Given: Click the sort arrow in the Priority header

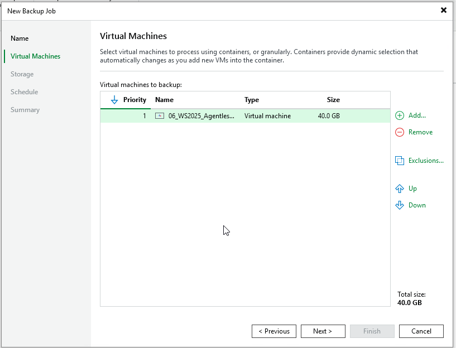Looking at the screenshot, I should coord(114,100).
